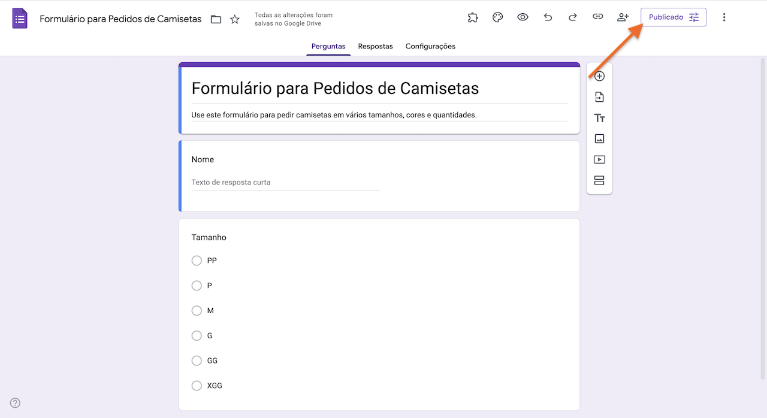The image size is (767, 418).
Task: Click the Publicado button
Action: 666,17
